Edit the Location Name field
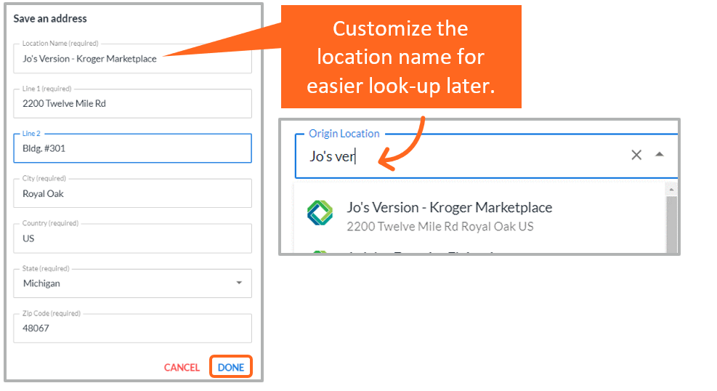The width and height of the screenshot is (717, 391). (133, 59)
